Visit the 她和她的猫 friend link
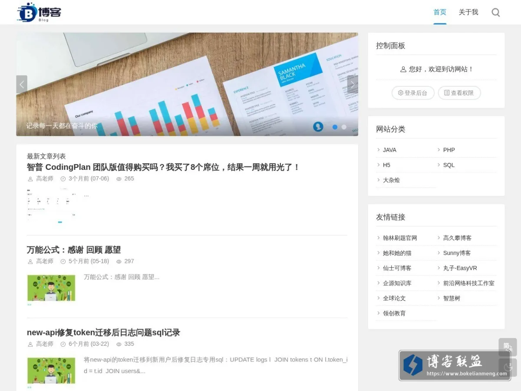521x391 pixels. click(x=397, y=253)
